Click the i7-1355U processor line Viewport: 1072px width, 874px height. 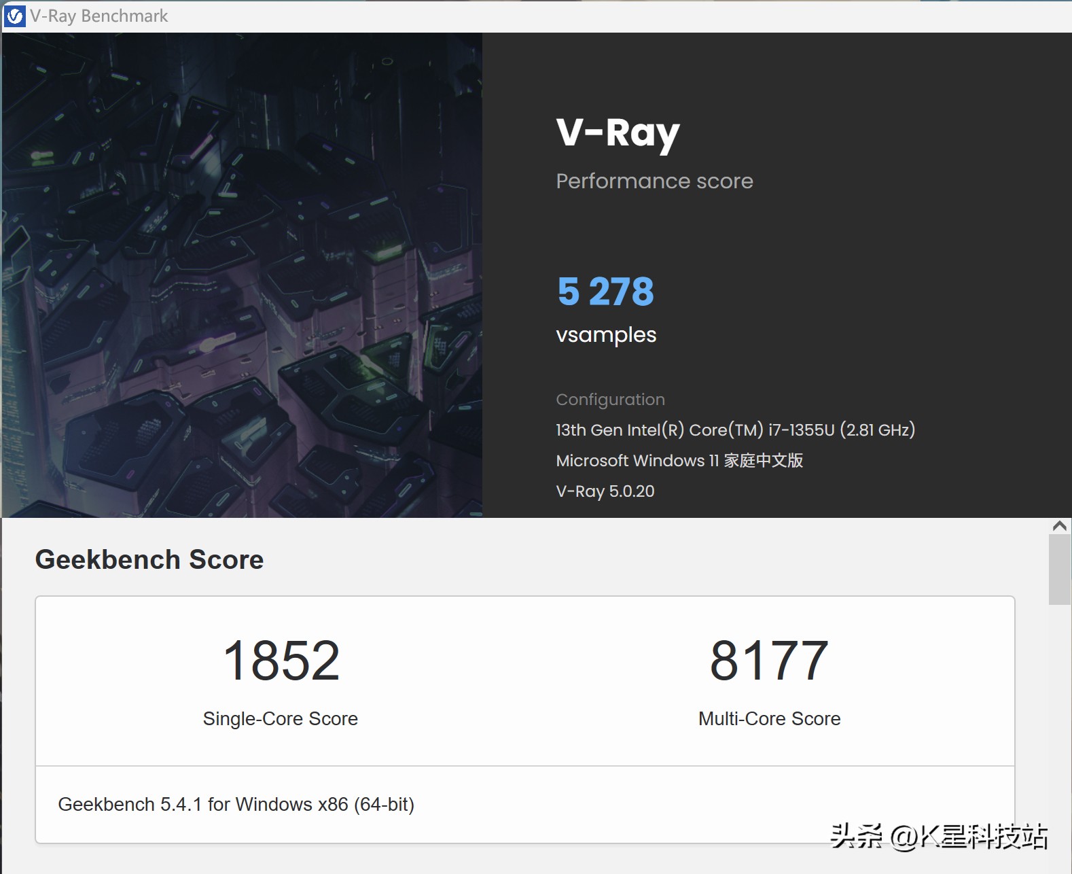coord(736,430)
